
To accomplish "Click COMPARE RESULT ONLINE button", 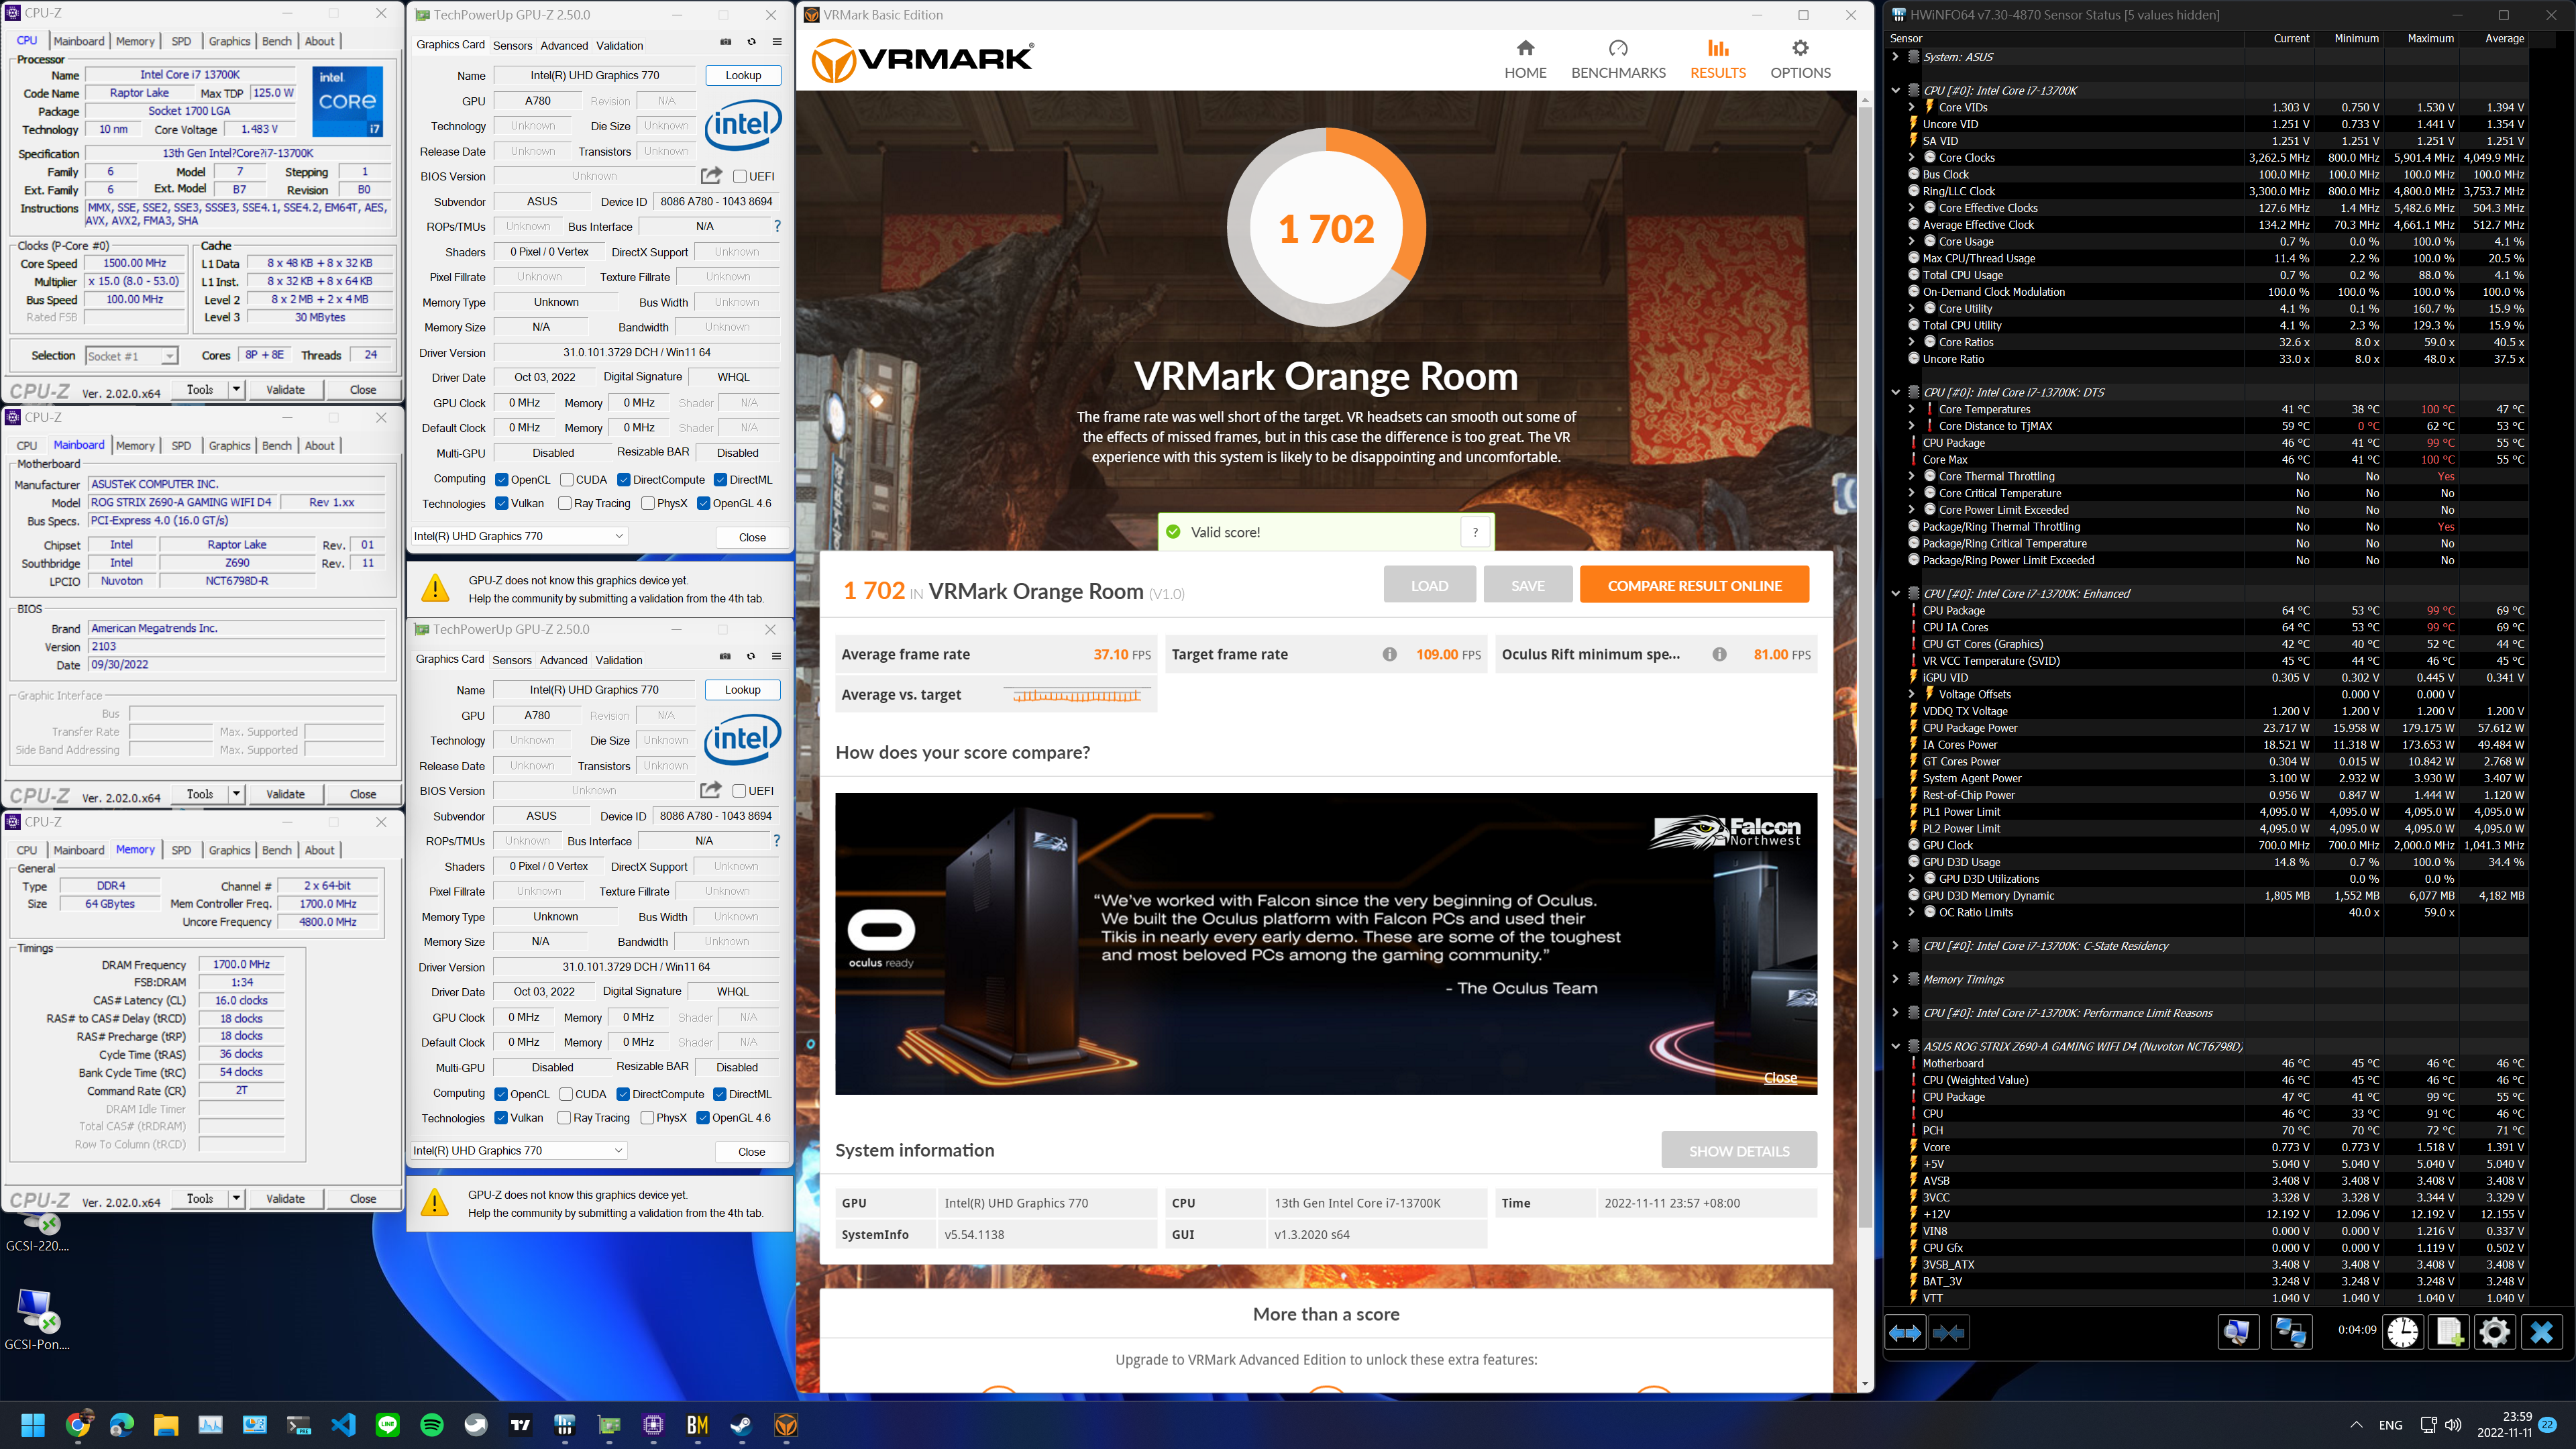I will 1694,585.
